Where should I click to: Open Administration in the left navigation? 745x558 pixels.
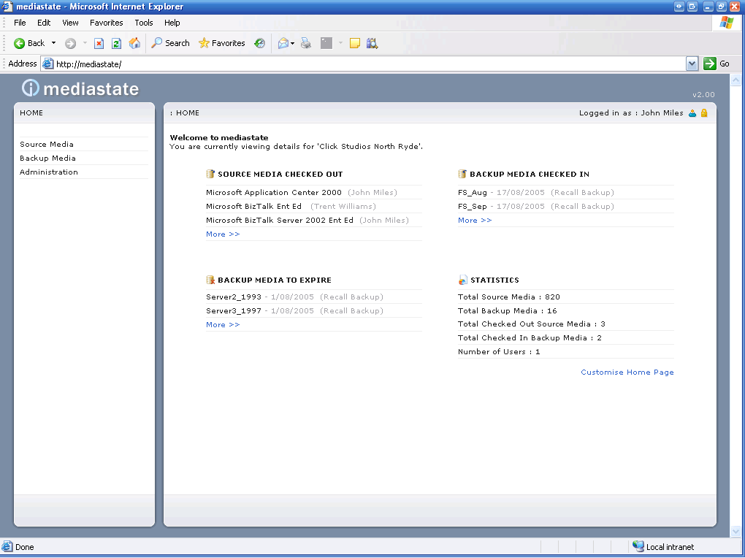coord(48,172)
